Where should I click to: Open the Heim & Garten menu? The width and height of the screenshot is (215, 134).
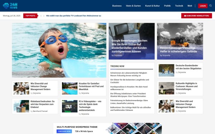coord(133,6)
